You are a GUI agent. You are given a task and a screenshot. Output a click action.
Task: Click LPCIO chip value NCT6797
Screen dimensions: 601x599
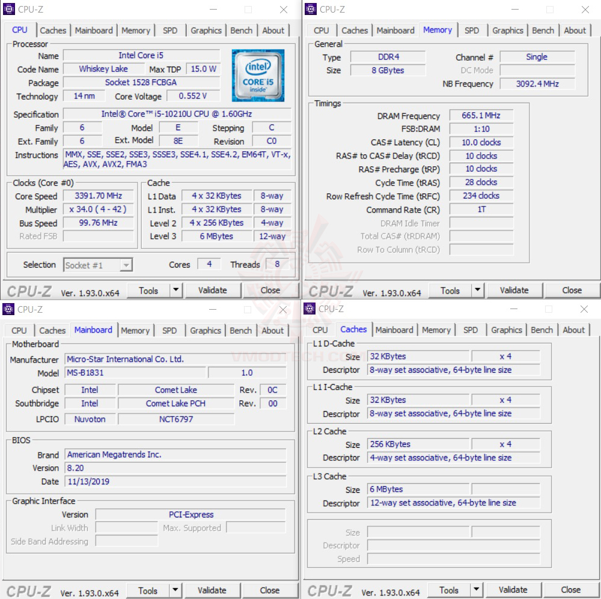click(x=176, y=419)
